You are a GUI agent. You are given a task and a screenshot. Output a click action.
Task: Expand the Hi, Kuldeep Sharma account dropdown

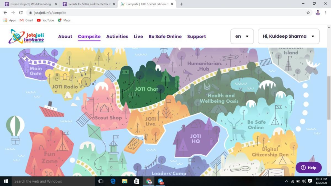[289, 36]
